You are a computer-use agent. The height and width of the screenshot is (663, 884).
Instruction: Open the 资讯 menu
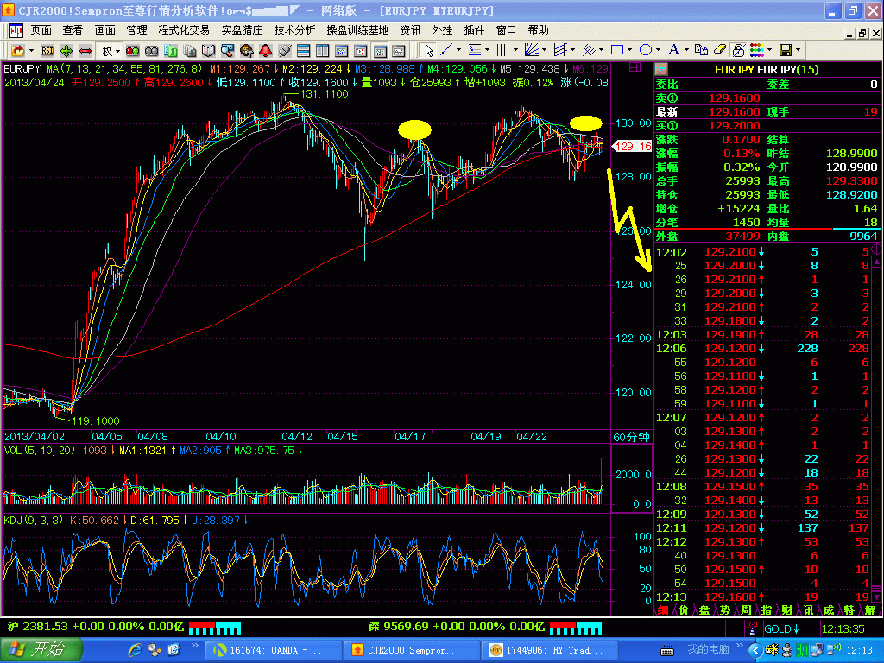(410, 30)
